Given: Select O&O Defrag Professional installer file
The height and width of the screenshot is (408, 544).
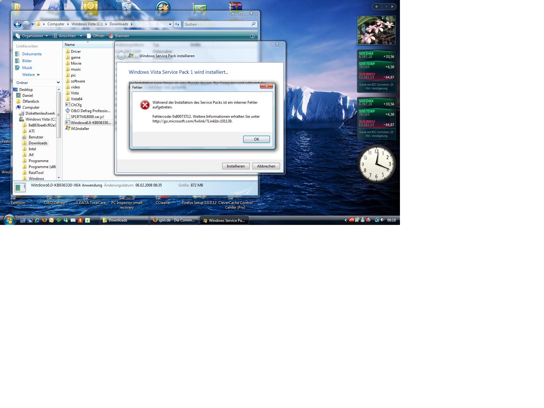Looking at the screenshot, I should [x=90, y=111].
